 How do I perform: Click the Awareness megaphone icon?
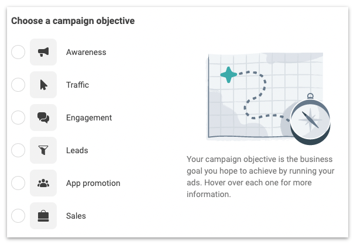click(43, 52)
